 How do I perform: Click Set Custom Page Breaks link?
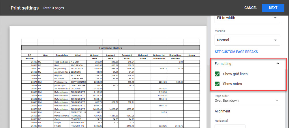click(x=236, y=52)
